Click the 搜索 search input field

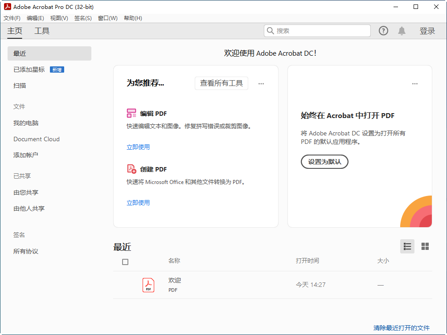(x=322, y=31)
